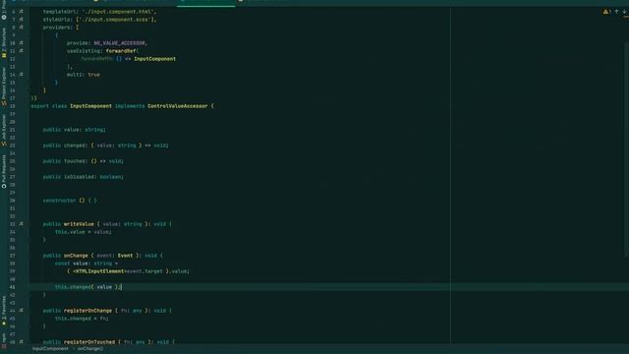The height and width of the screenshot is (354, 629).
Task: Click NG_VALUE_ACCESSOR identifier on line 10
Action: tap(120, 43)
